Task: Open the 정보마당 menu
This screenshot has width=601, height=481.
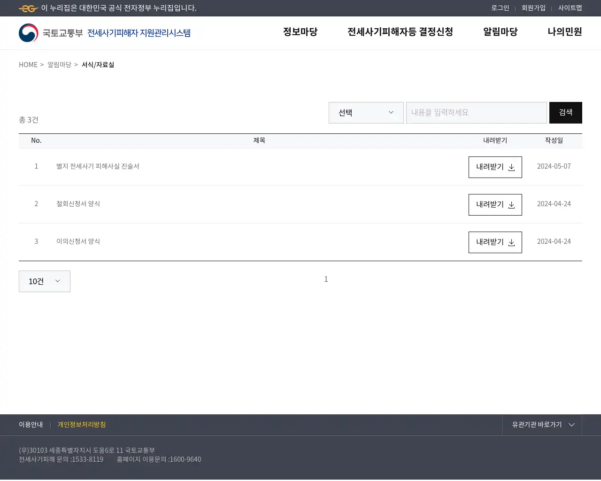Action: (300, 32)
